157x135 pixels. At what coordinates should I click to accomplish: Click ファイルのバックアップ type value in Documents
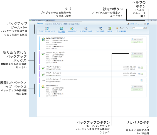tap(57, 90)
